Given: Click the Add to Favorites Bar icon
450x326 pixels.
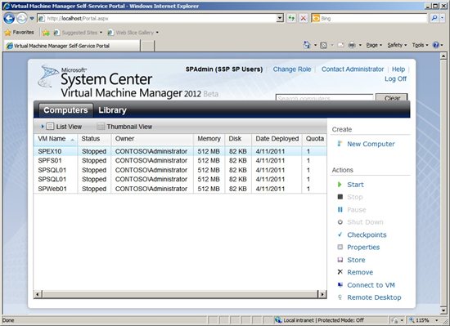Looking at the screenshot, I should pyautogui.click(x=46, y=33).
